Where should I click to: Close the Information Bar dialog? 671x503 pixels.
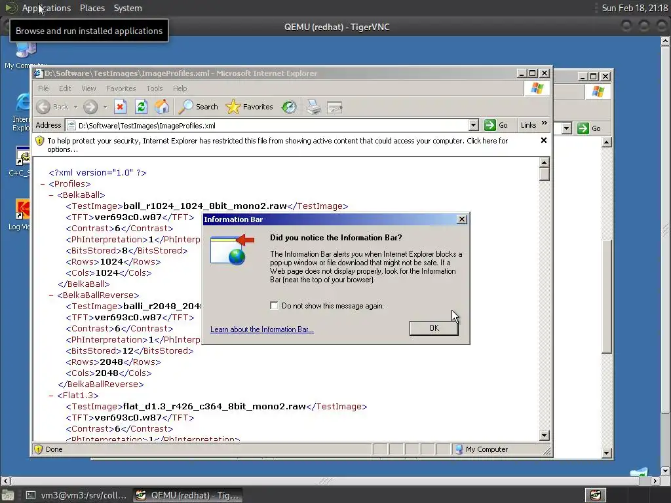coord(462,219)
